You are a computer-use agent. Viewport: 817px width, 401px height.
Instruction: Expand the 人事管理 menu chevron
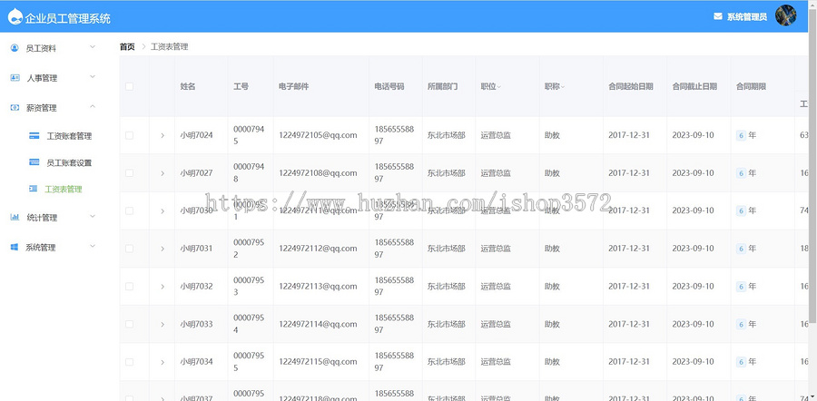click(93, 76)
